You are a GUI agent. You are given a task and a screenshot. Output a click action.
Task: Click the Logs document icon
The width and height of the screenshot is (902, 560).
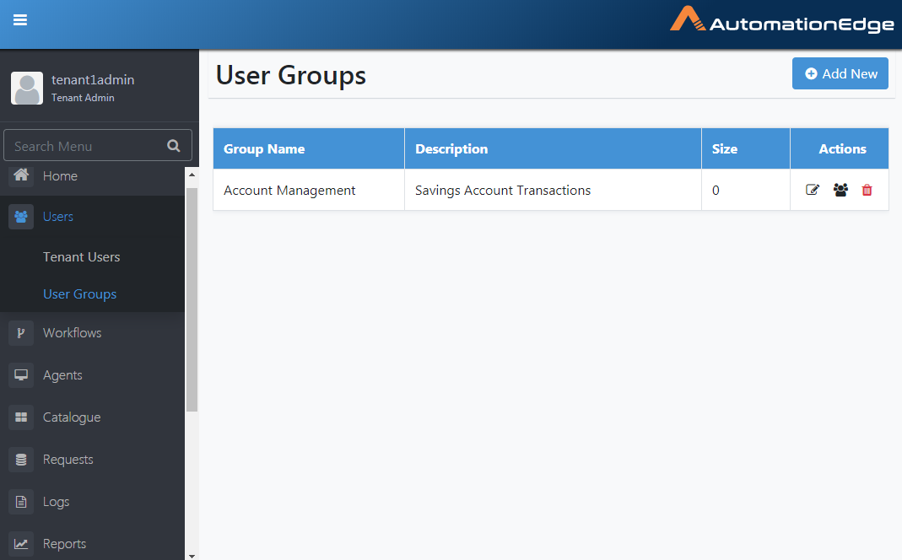(x=21, y=502)
